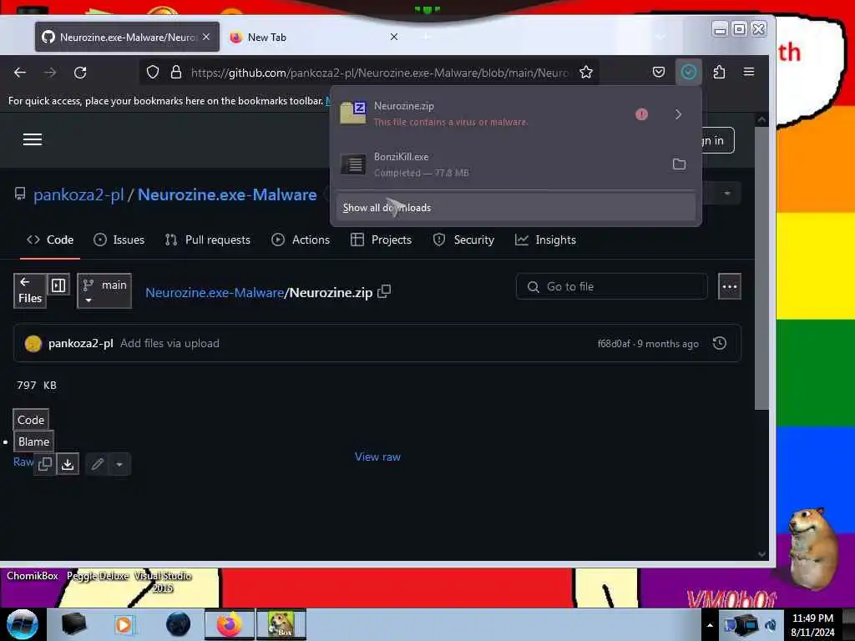Open the Pull requests tab
Viewport: 855px width, 641px height.
(x=208, y=240)
